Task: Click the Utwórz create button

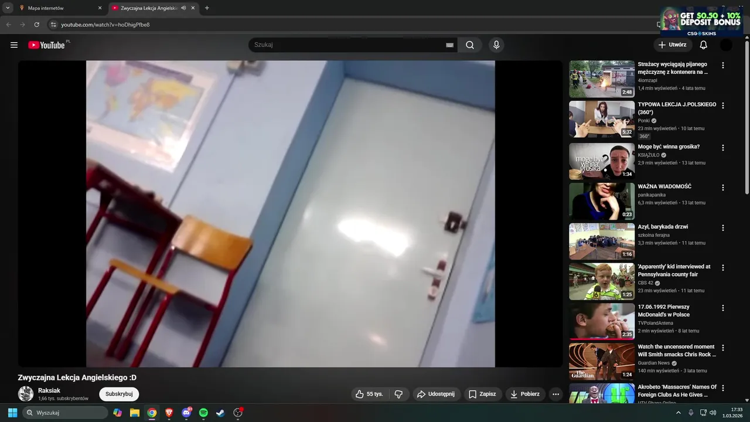Action: coord(672,45)
